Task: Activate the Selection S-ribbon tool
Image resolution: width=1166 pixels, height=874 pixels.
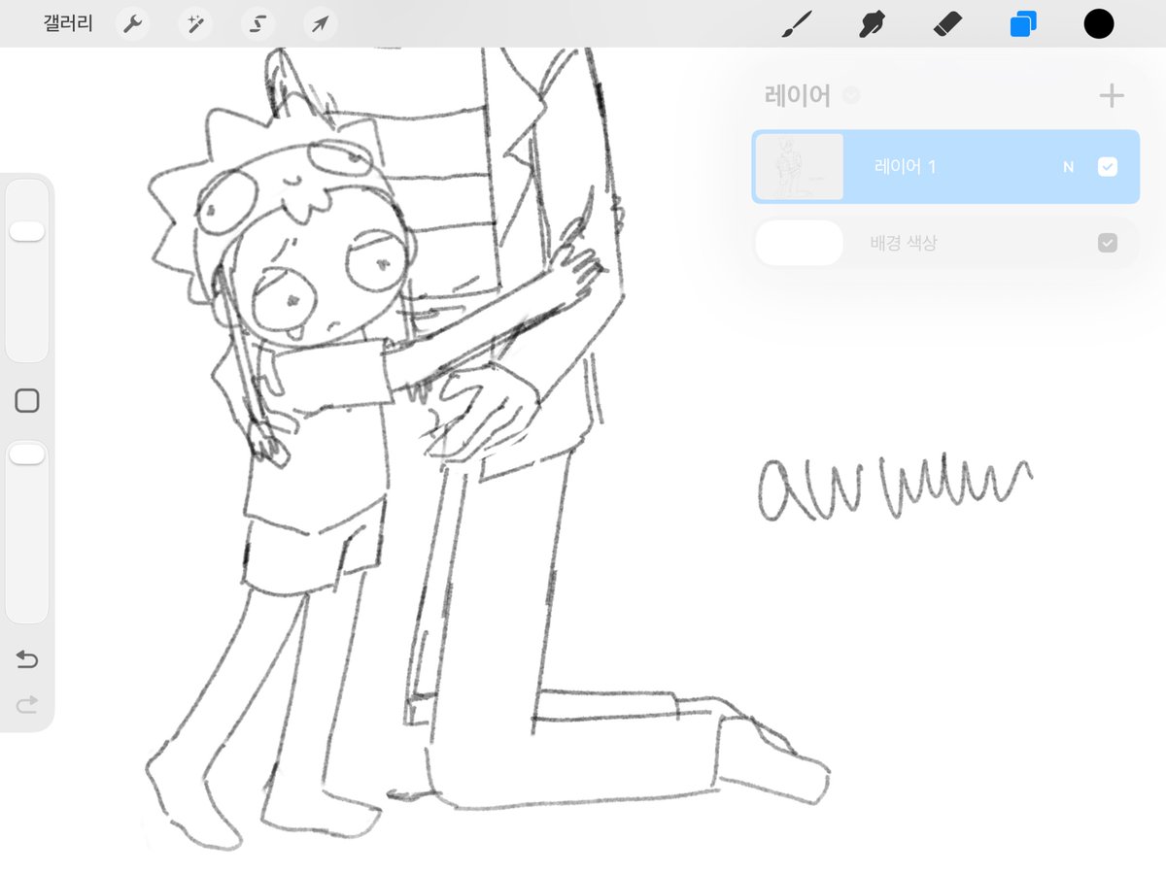Action: click(257, 24)
